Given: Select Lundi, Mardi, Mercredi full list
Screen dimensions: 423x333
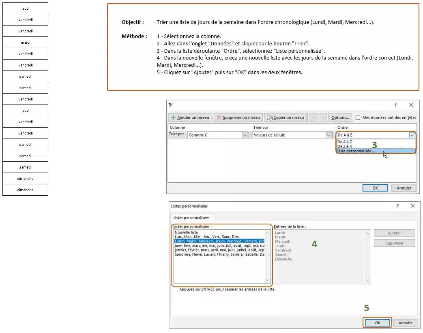Looking at the screenshot, I should click(219, 241).
